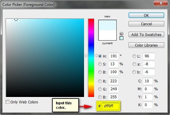This screenshot has width=170, height=115.
Task: Click the vertical hue spectrum slider
Action: [x=91, y=58]
